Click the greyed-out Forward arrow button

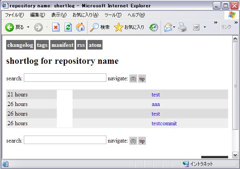(x=38, y=27)
